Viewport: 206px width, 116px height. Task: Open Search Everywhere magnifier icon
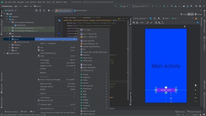coord(196,6)
